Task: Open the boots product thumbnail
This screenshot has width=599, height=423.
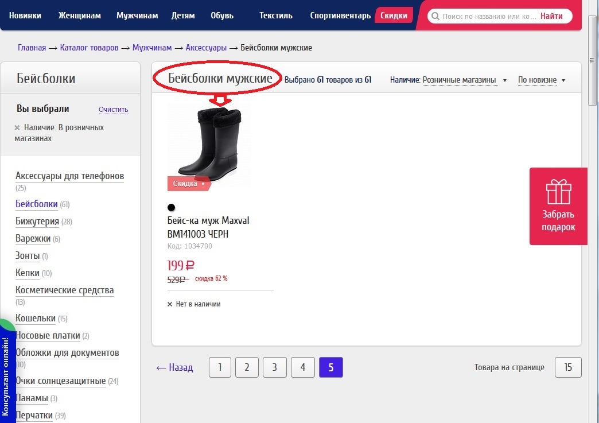Action: tap(209, 143)
